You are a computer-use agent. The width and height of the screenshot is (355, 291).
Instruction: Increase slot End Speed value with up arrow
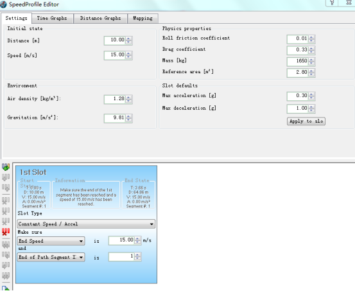click(x=137, y=238)
